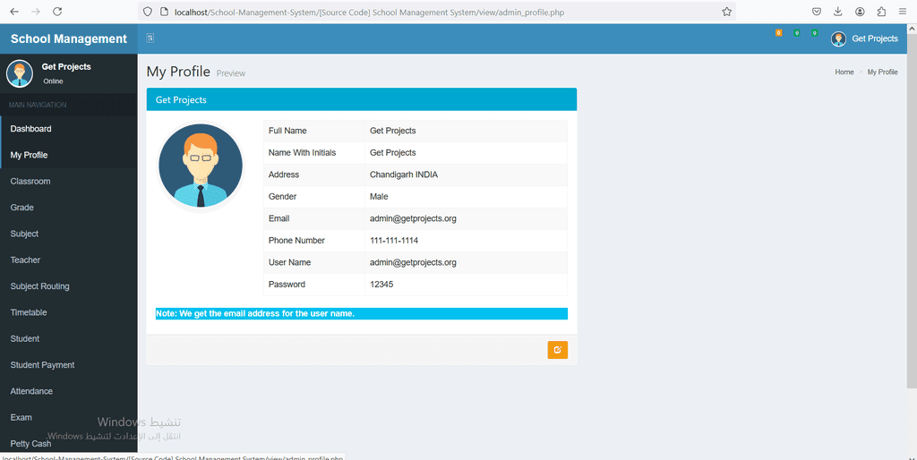Click the Home breadcrumb link

click(x=844, y=72)
